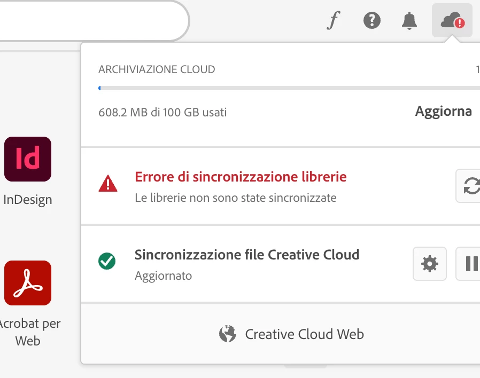
Task: Click the InDesign label text
Action: [28, 200]
